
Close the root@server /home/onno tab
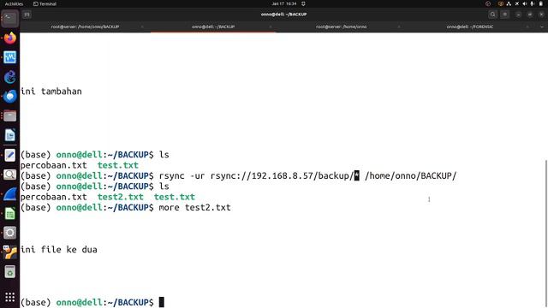(399, 27)
